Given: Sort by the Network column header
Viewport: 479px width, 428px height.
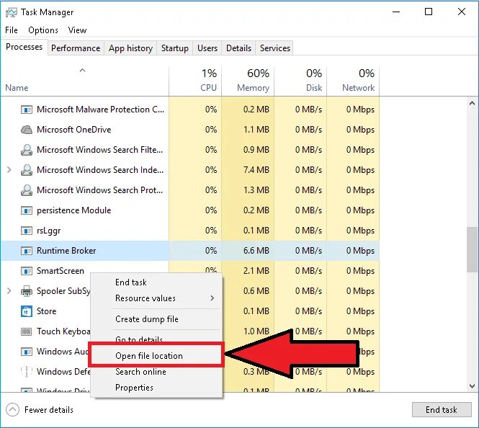Looking at the screenshot, I should click(x=353, y=81).
